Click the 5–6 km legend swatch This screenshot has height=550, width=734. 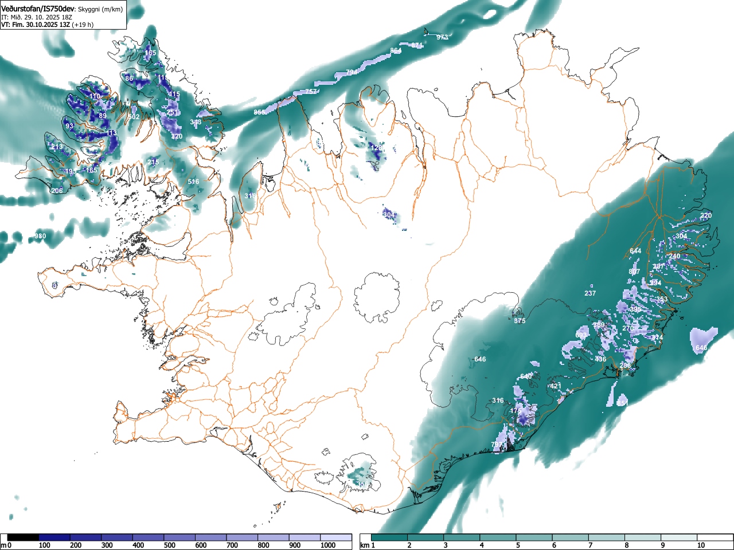[535, 537]
